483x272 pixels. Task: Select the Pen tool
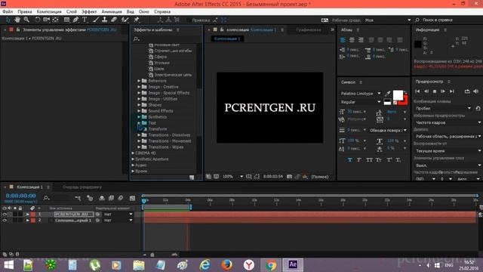coord(75,20)
